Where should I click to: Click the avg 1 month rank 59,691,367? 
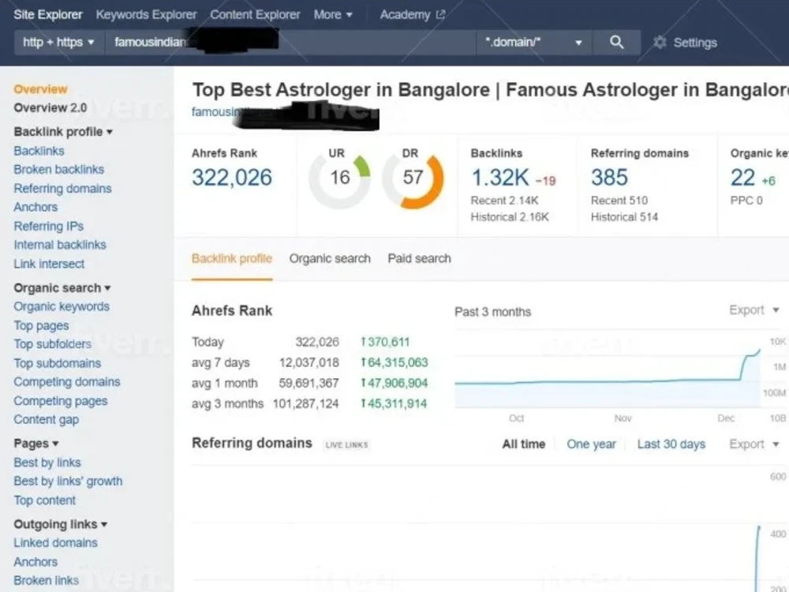[309, 384]
